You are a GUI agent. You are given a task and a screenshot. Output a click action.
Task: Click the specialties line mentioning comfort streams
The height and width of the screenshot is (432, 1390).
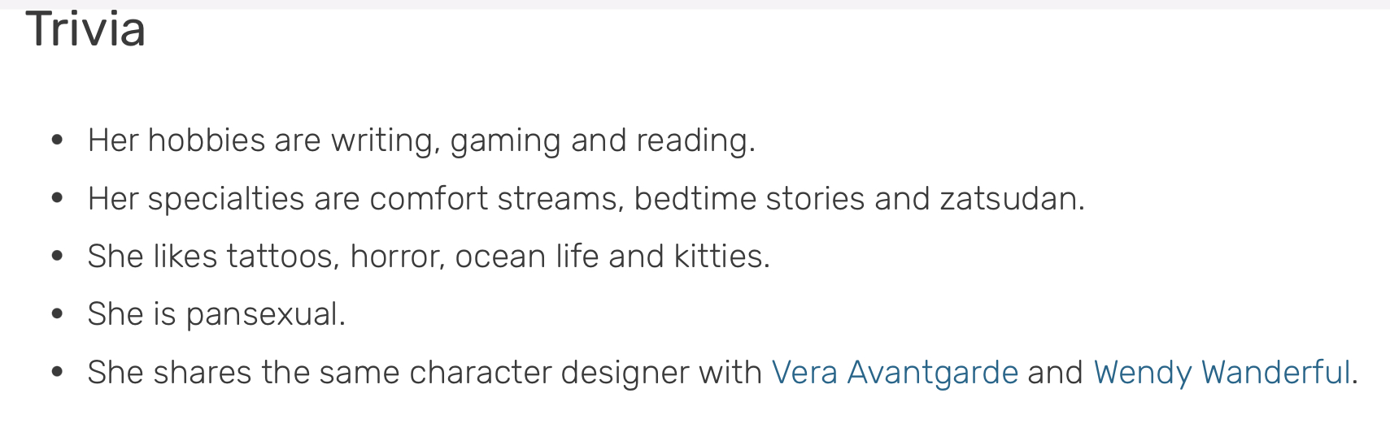point(586,199)
